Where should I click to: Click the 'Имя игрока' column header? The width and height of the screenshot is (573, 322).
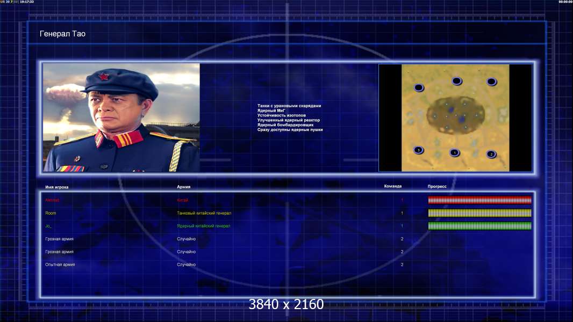(56, 187)
